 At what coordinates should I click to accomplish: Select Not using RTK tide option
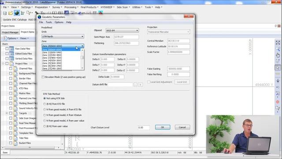(45, 98)
